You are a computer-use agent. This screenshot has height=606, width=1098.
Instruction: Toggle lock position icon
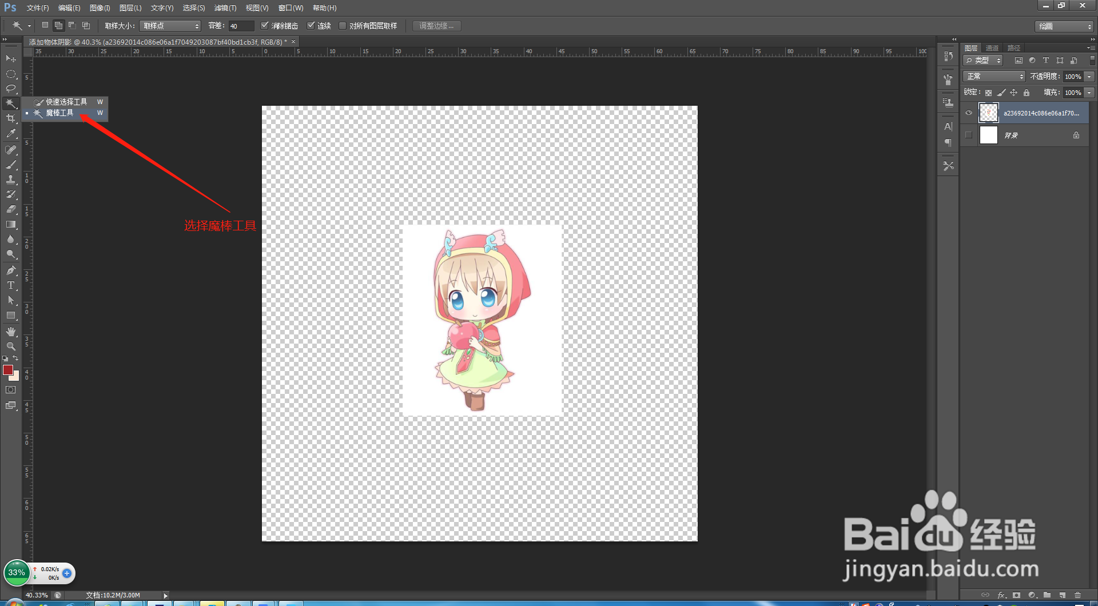click(1014, 93)
